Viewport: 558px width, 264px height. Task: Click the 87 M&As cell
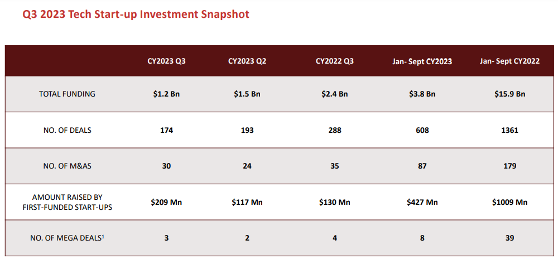(x=422, y=166)
